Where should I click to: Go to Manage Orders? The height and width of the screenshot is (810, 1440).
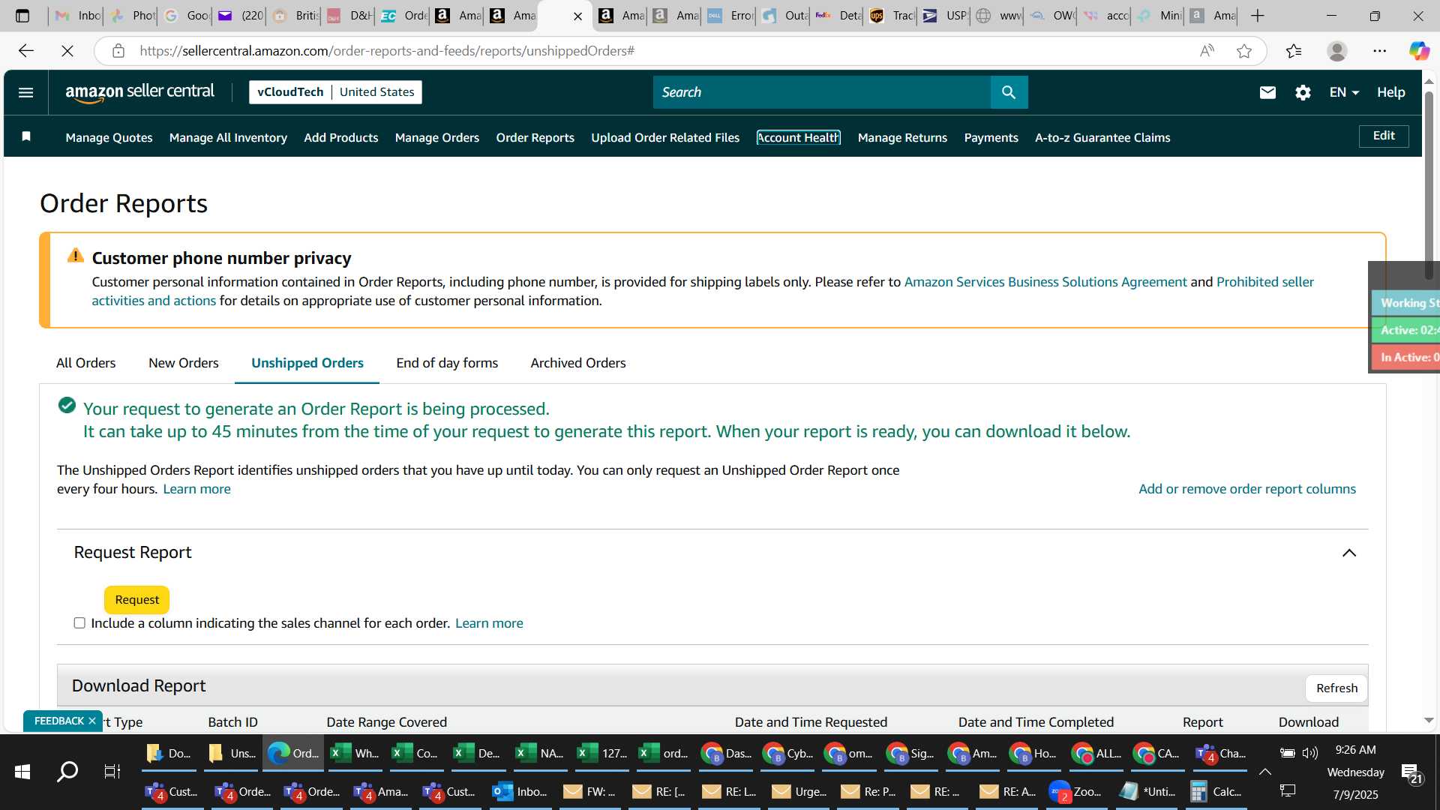437,137
